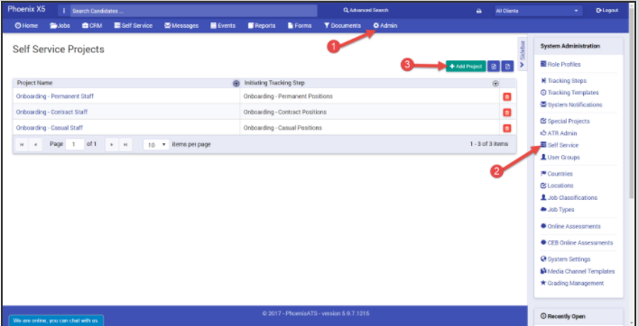This screenshot has height=326, width=639.
Task: Delete the Onboarding - Casual Staff project
Action: pos(506,129)
